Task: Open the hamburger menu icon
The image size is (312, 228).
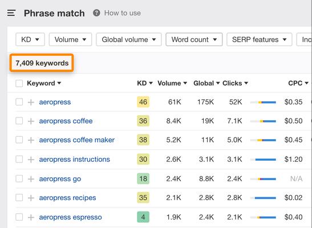Action: (x=11, y=13)
